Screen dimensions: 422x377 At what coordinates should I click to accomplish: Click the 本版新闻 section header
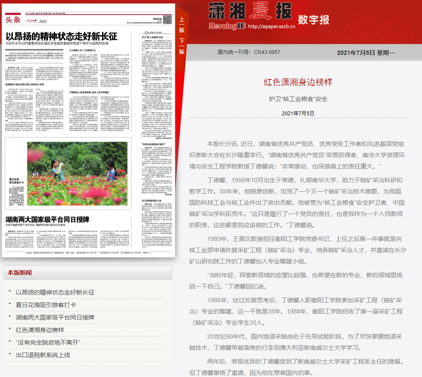tap(20, 272)
